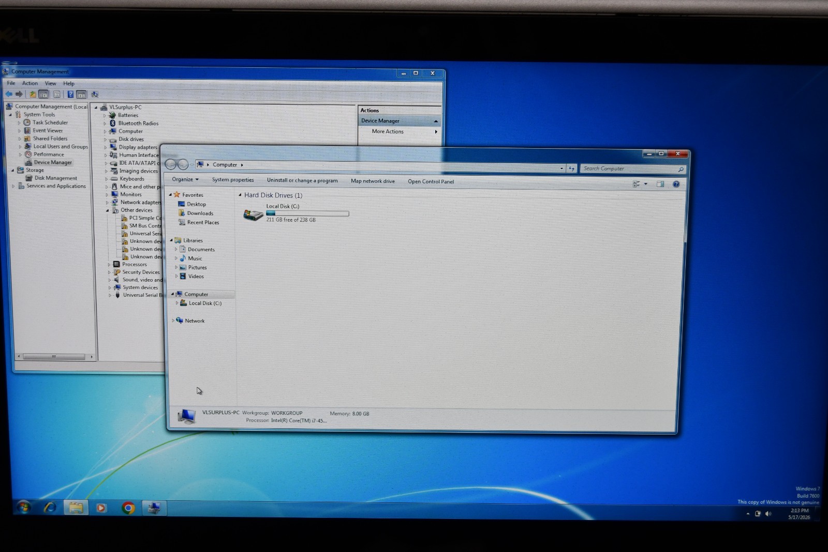Image resolution: width=828 pixels, height=552 pixels.
Task: Expand the Processors device category
Action: point(109,265)
